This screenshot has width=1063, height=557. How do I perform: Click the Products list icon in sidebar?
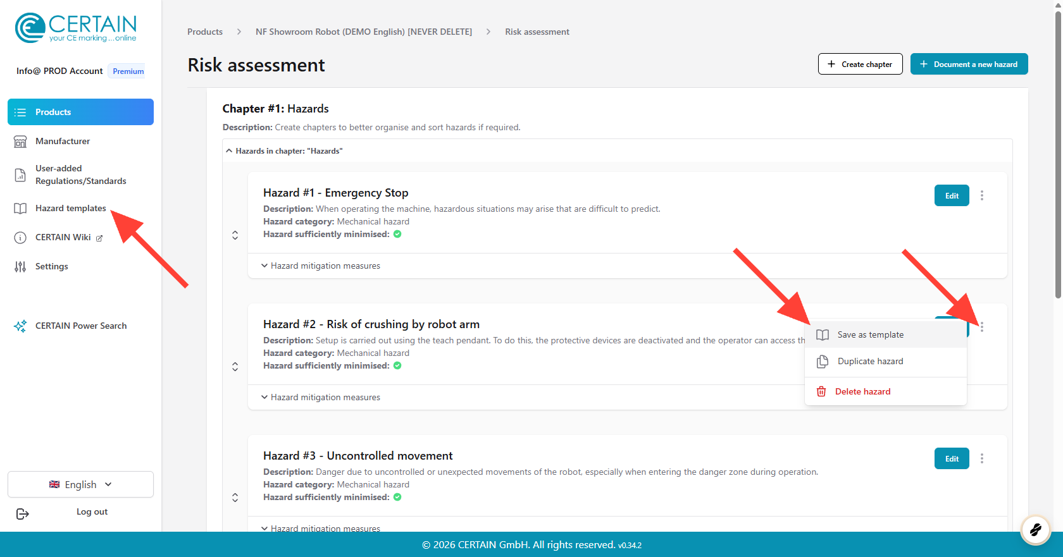(x=20, y=112)
